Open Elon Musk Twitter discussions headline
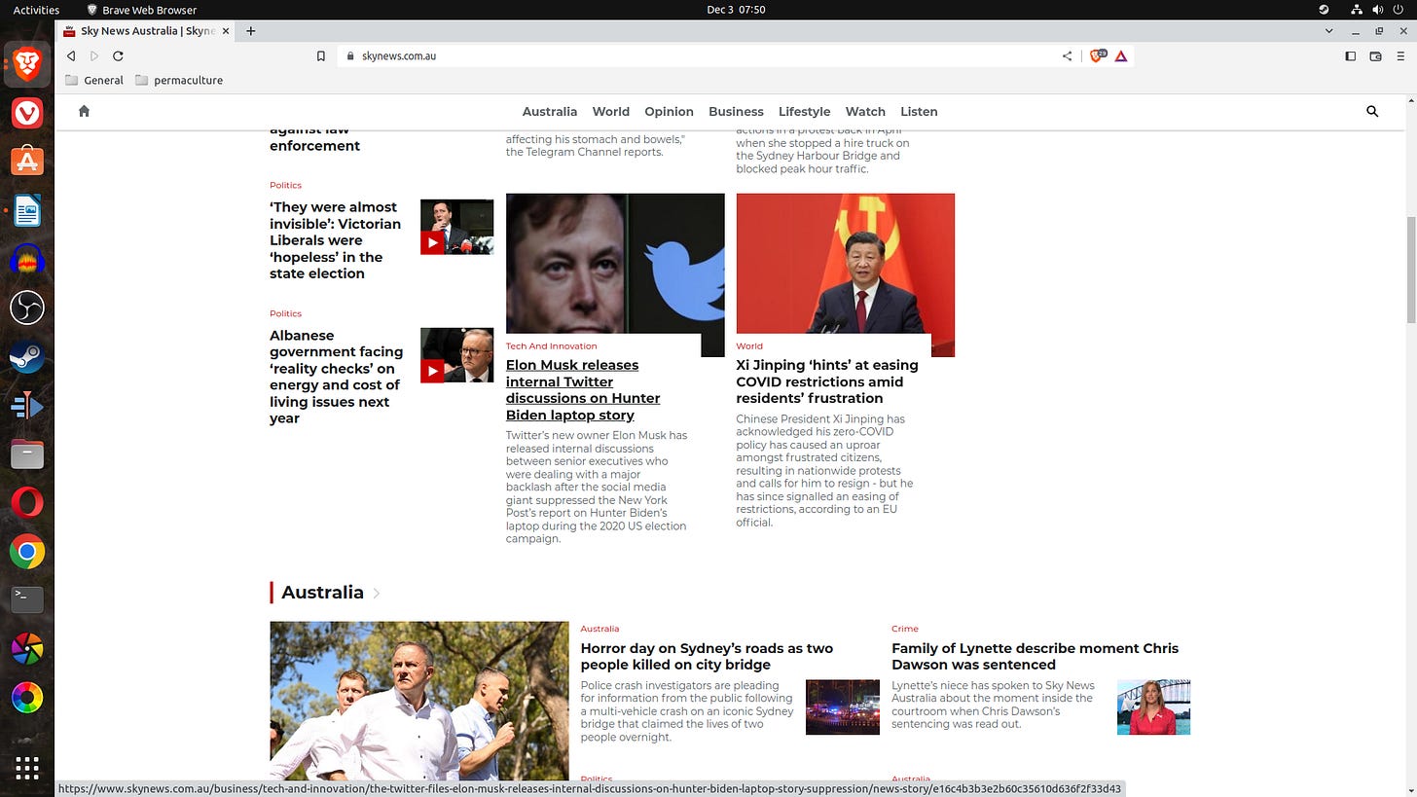The image size is (1417, 797). [x=583, y=390]
